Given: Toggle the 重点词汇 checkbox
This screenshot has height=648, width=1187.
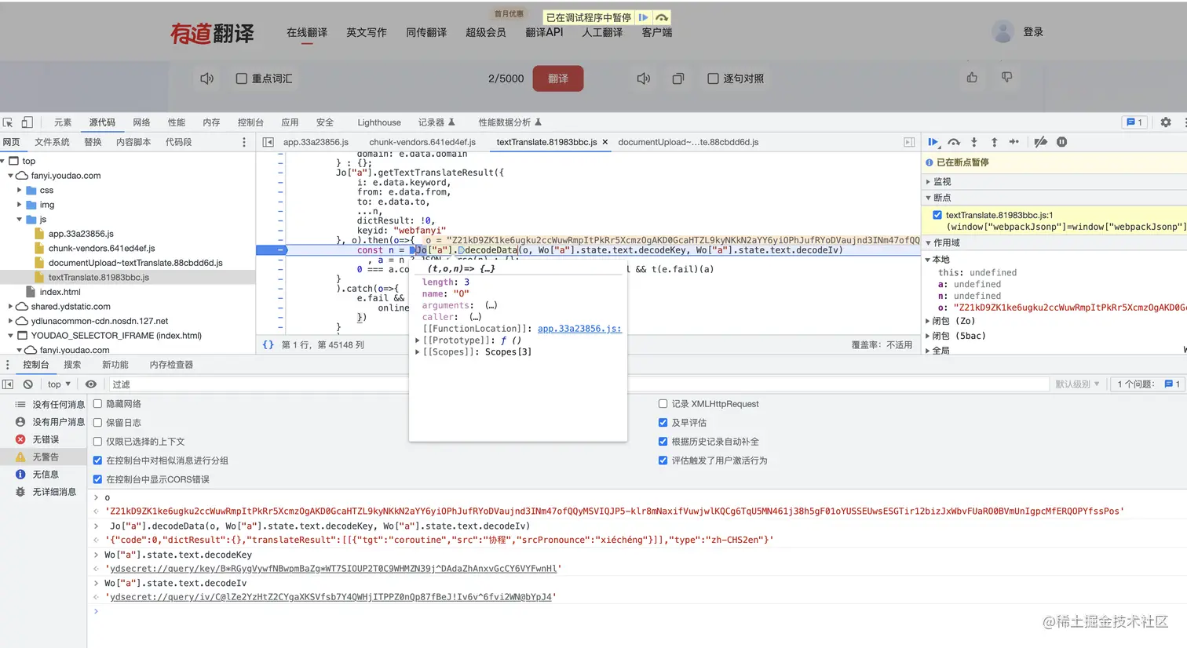Looking at the screenshot, I should coord(242,78).
